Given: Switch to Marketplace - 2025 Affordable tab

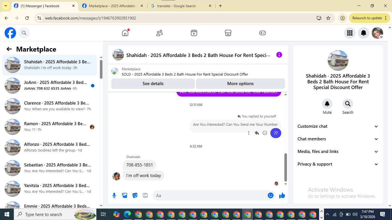Looking at the screenshot, I should point(112,6).
